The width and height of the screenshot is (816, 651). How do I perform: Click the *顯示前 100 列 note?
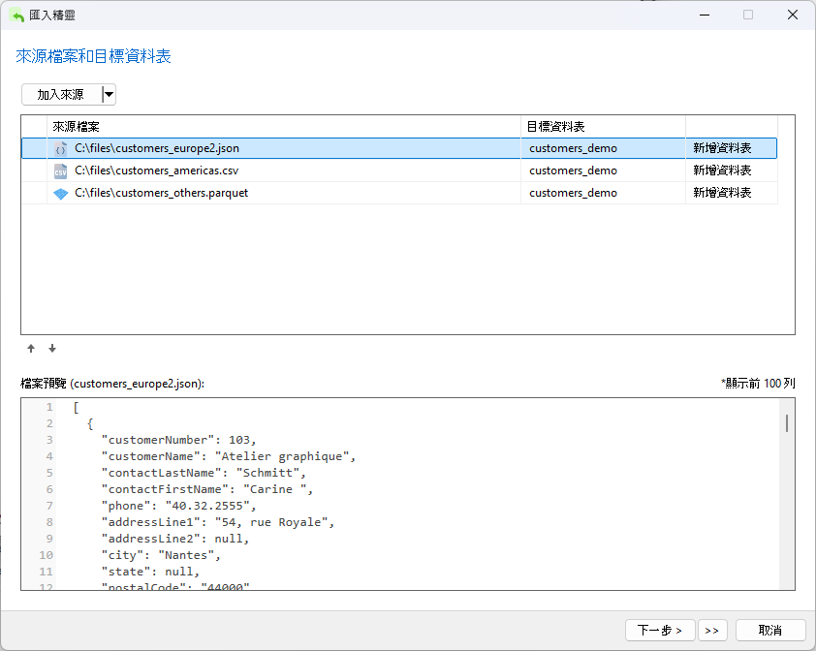[758, 384]
